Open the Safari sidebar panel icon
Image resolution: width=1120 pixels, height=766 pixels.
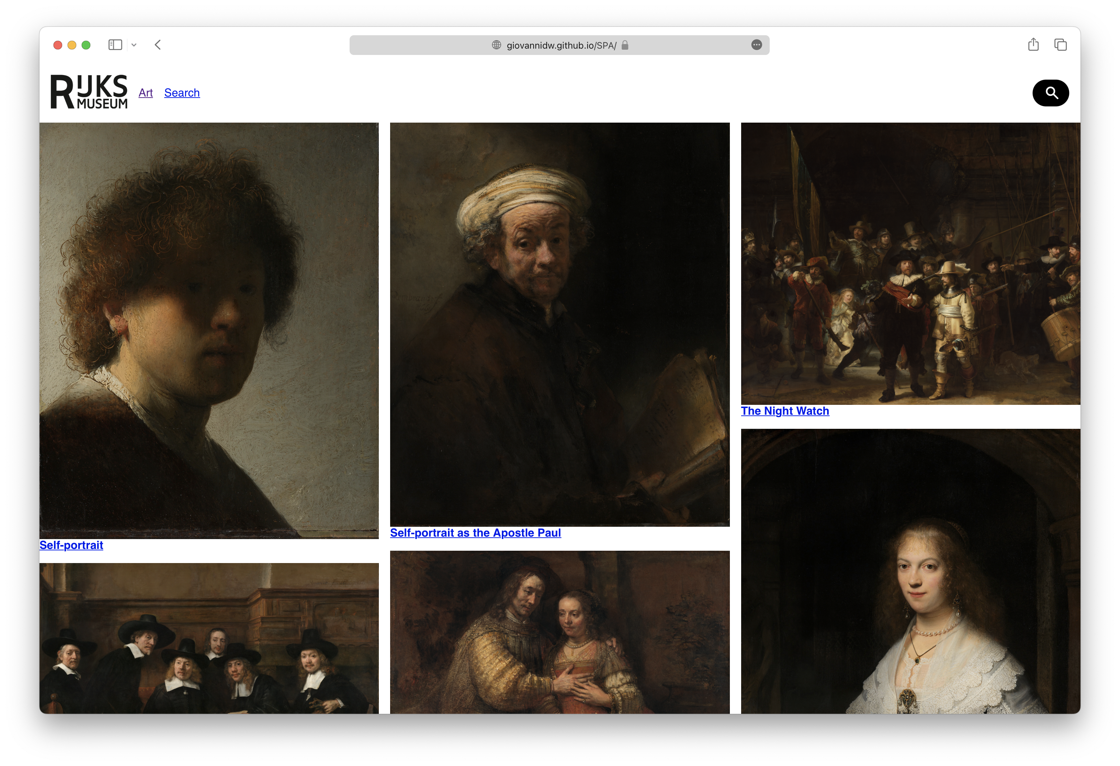click(115, 45)
